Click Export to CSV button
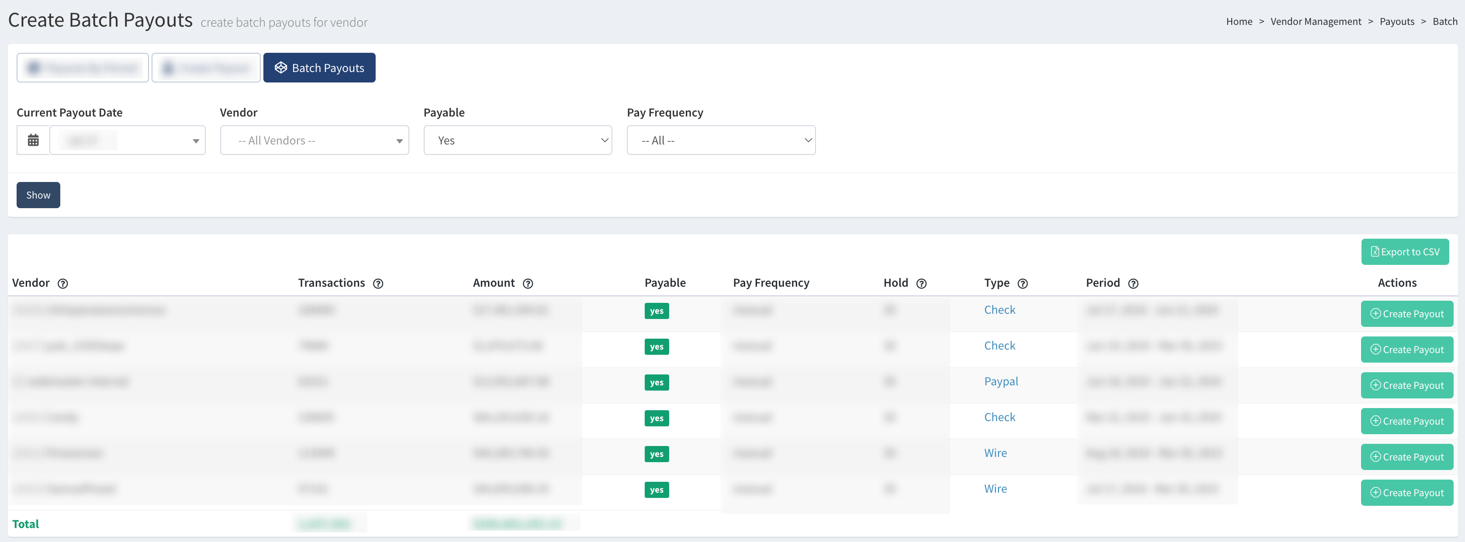Screen dimensions: 1465x542 pyautogui.click(x=1405, y=252)
